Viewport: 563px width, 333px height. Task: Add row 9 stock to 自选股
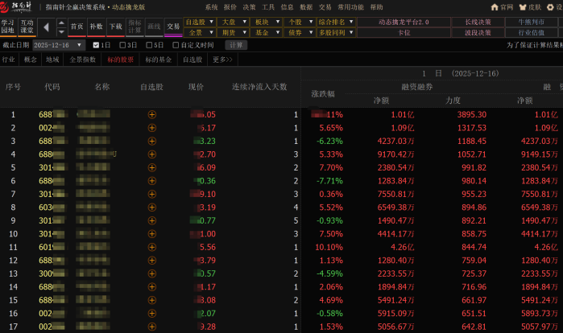[x=152, y=221]
